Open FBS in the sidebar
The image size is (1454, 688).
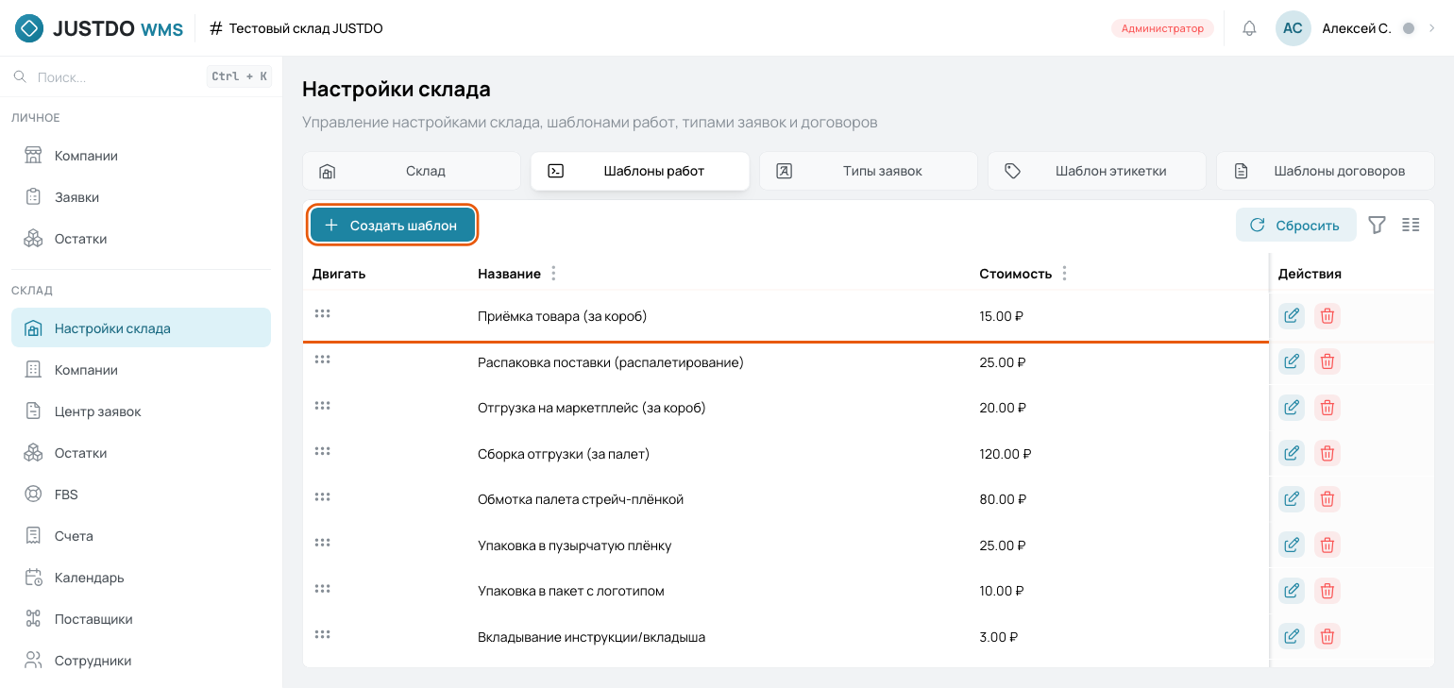point(141,495)
